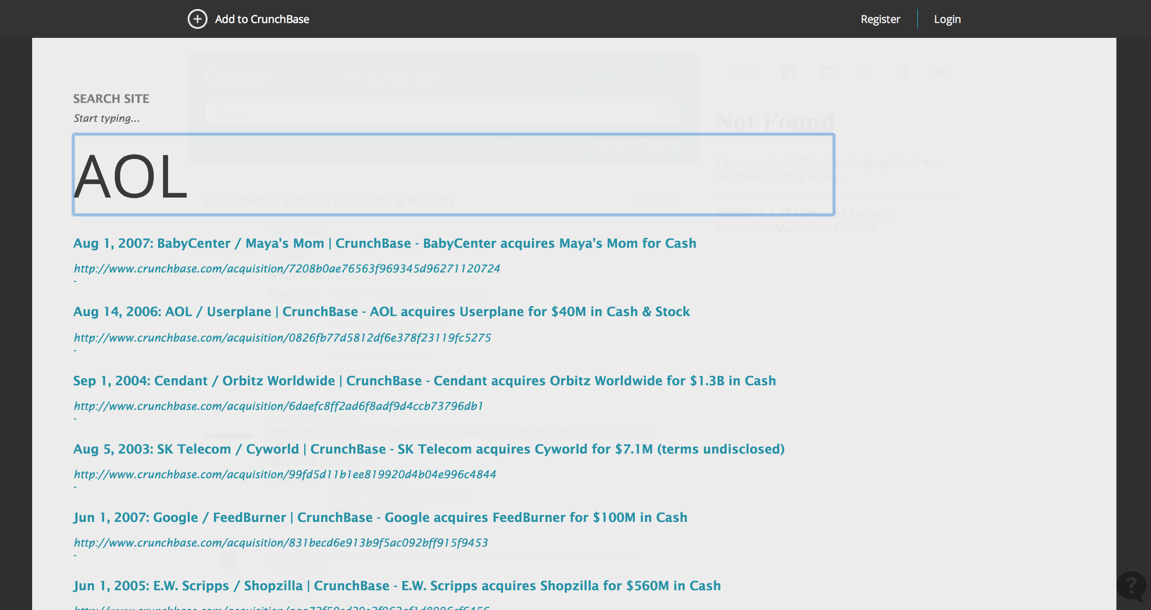Click the plus circle icon in header
This screenshot has height=610, width=1151.
[197, 19]
